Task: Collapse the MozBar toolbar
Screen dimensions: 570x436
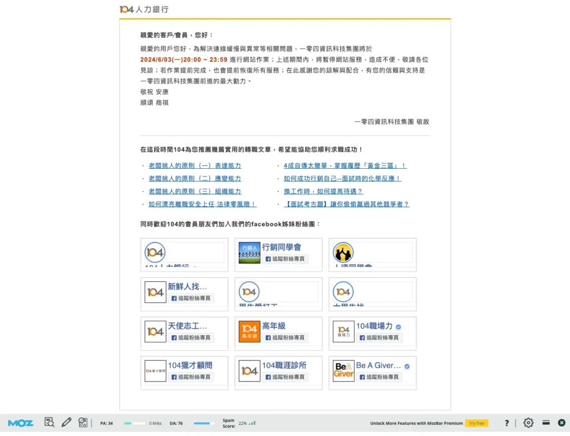Action: pos(546,423)
